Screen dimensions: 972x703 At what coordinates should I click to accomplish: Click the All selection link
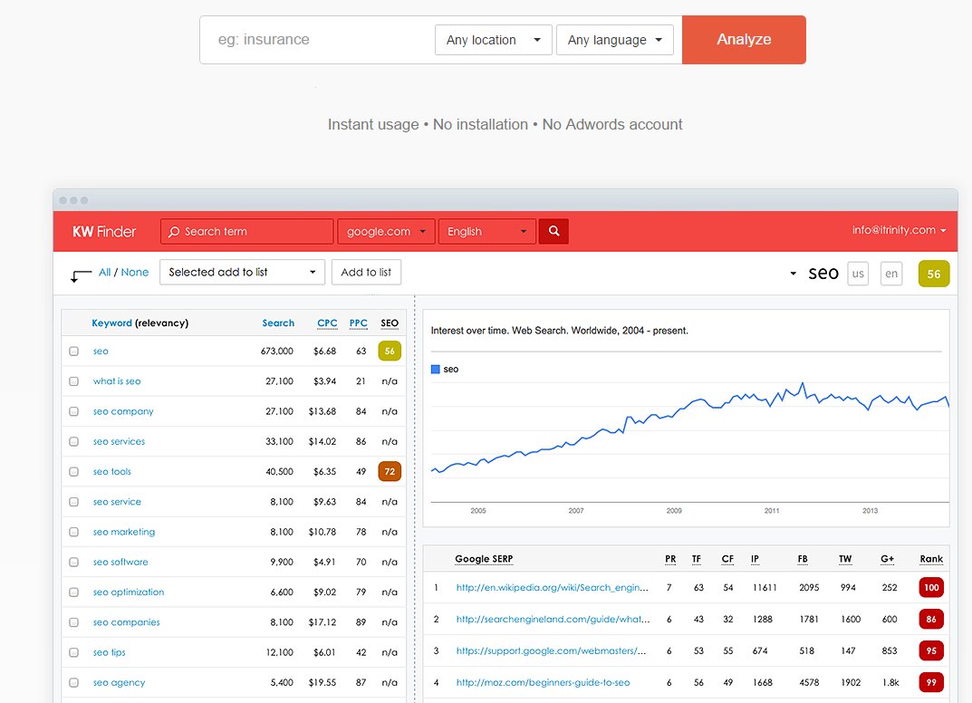click(105, 272)
